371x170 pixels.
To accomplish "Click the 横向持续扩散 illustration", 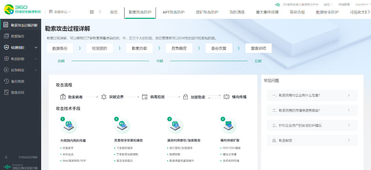I will tap(229, 126).
